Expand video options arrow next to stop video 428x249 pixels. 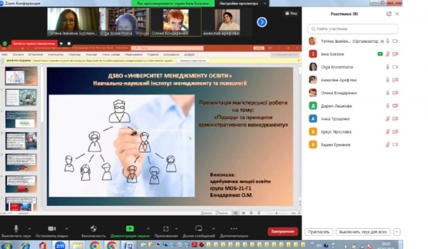click(66, 229)
